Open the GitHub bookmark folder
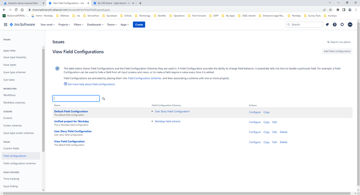 tap(126, 15)
